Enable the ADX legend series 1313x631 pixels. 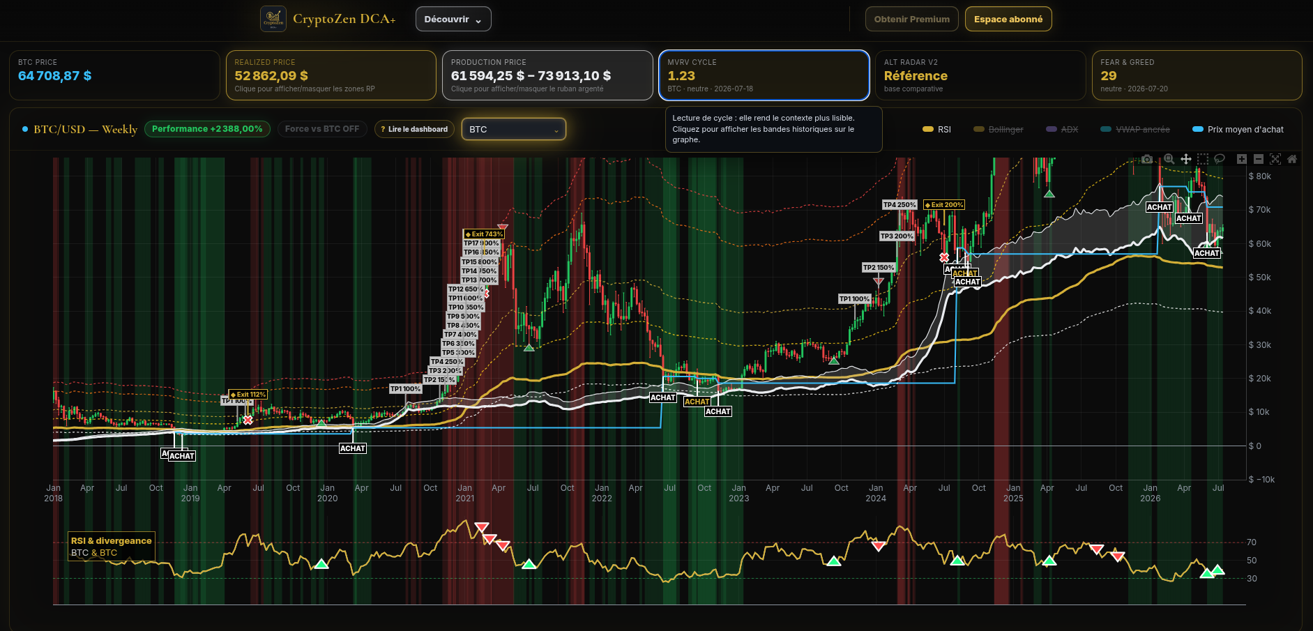[1062, 130]
